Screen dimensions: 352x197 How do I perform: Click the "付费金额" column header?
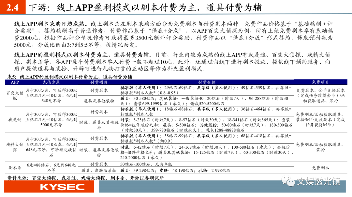coord(207,82)
